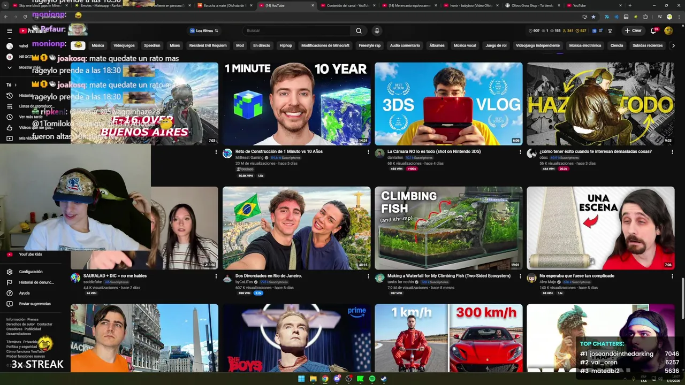This screenshot has width=685, height=385.
Task: Select the Videojuegos category chip
Action: [124, 45]
